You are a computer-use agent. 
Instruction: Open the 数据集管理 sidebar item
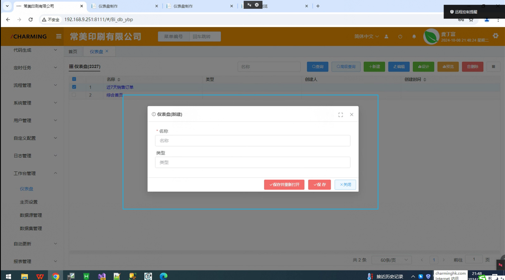[31, 228]
